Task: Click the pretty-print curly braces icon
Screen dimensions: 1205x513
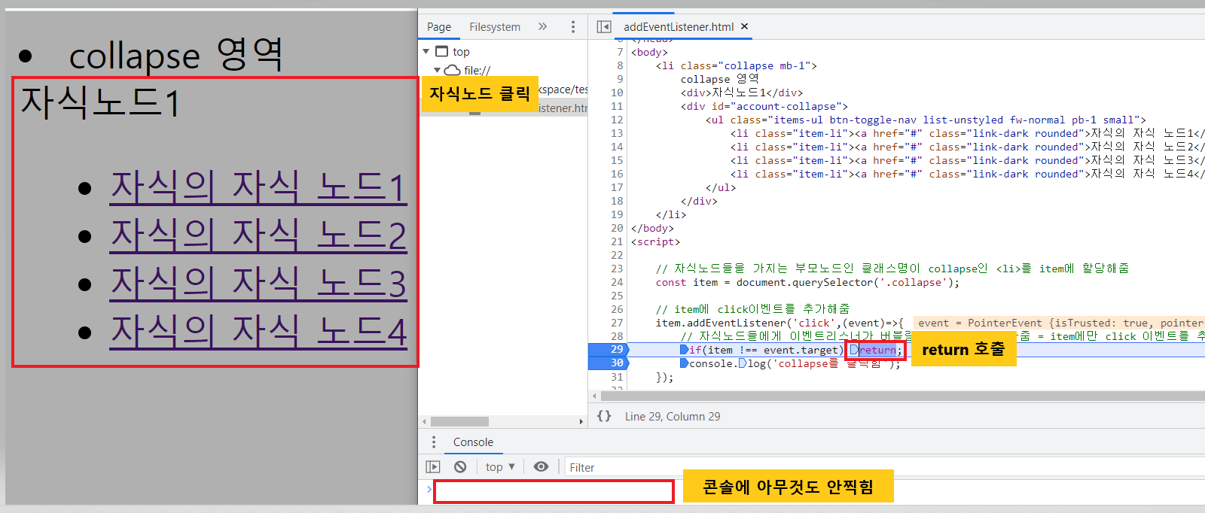Action: [x=604, y=416]
